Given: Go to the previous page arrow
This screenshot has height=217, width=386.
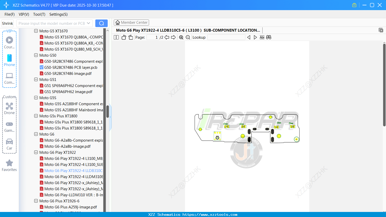Looking at the screenshot, I should pos(167,37).
